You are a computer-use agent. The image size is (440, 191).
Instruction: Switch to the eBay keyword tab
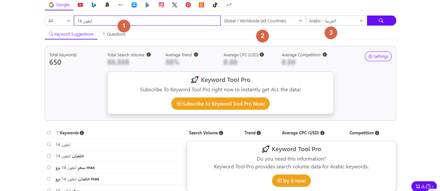point(121,5)
